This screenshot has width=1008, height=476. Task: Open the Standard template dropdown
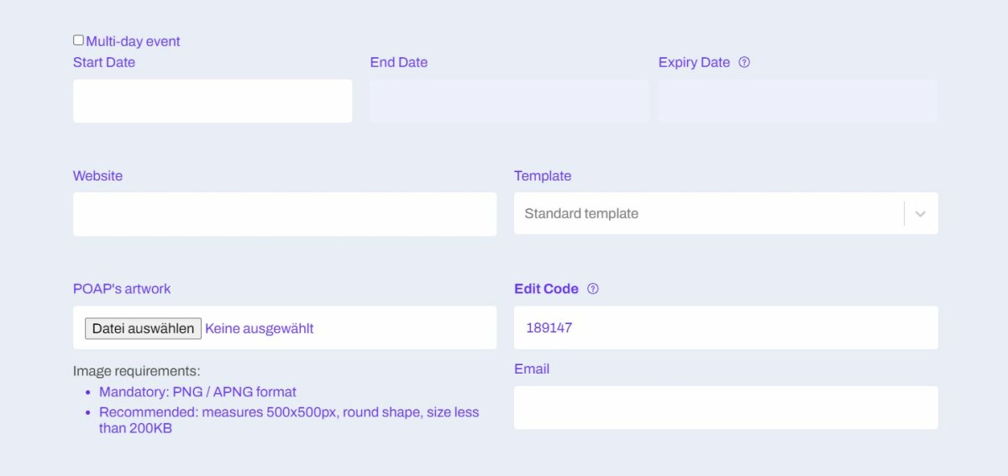[x=706, y=213]
